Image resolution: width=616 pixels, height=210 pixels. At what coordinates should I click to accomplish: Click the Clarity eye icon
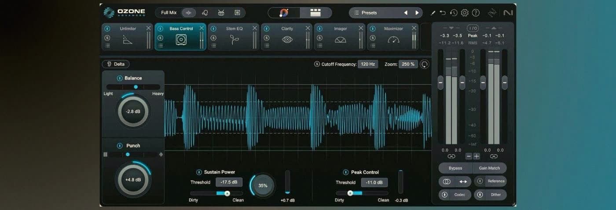click(287, 40)
